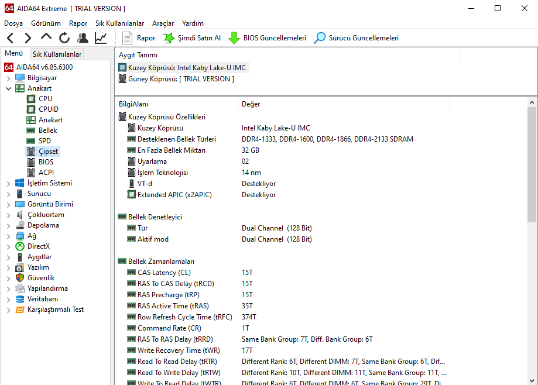Select the Write Recovery Time (tWR) row

[x=190, y=350]
